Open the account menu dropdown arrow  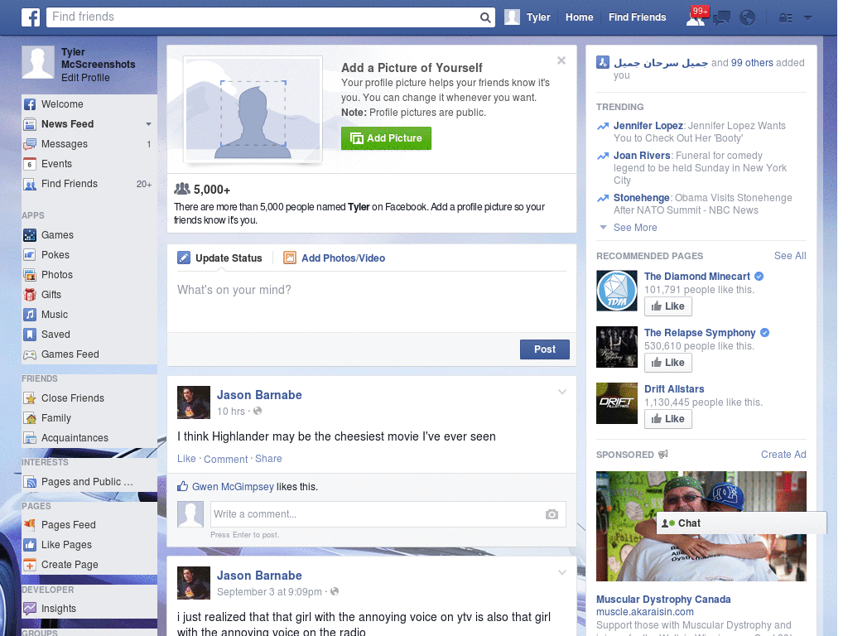807,18
